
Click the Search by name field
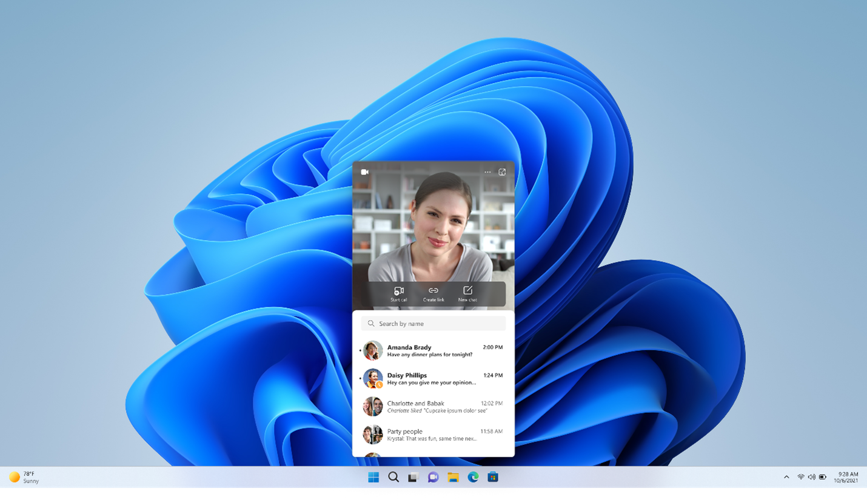(433, 323)
